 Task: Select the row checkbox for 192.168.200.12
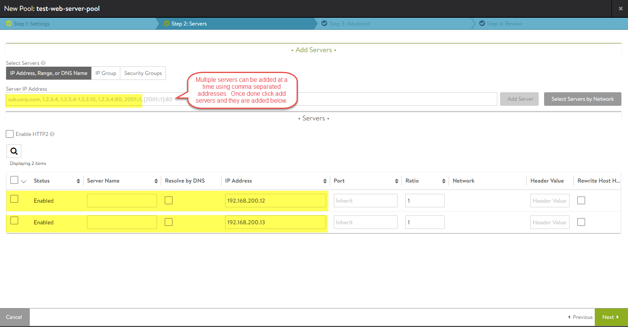[14, 199]
